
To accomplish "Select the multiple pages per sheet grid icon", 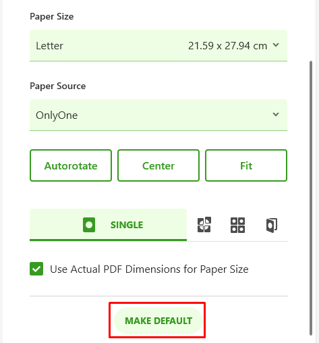I will click(x=237, y=225).
